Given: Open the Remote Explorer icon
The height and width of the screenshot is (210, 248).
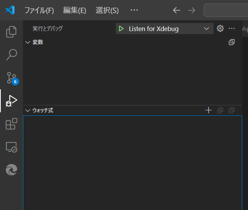Looking at the screenshot, I should click(11, 147).
